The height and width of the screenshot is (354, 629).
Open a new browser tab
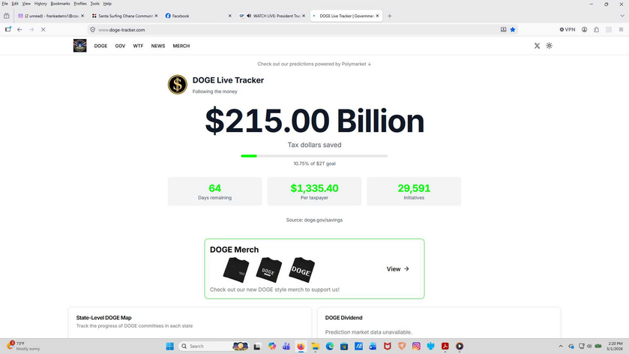[390, 16]
